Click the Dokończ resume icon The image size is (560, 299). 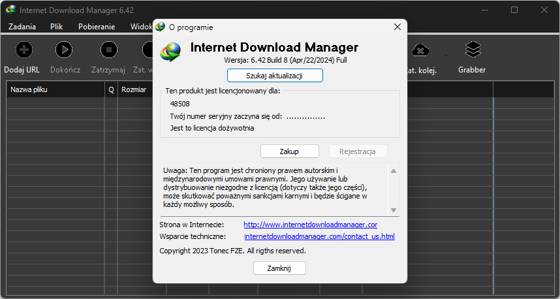pos(64,50)
